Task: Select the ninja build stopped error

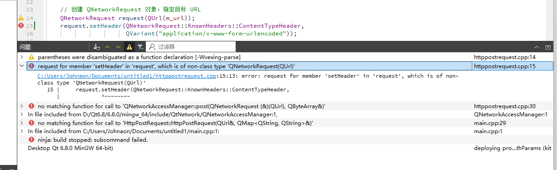Action: (93, 140)
